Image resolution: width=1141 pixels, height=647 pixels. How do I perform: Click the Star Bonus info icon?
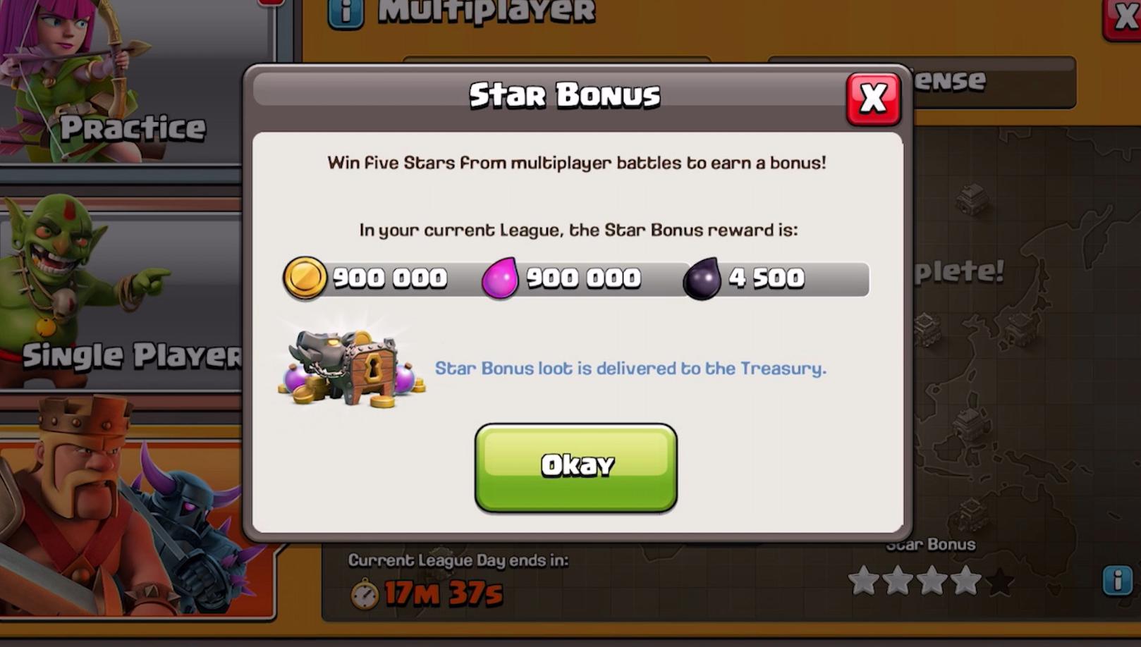pos(1117,581)
